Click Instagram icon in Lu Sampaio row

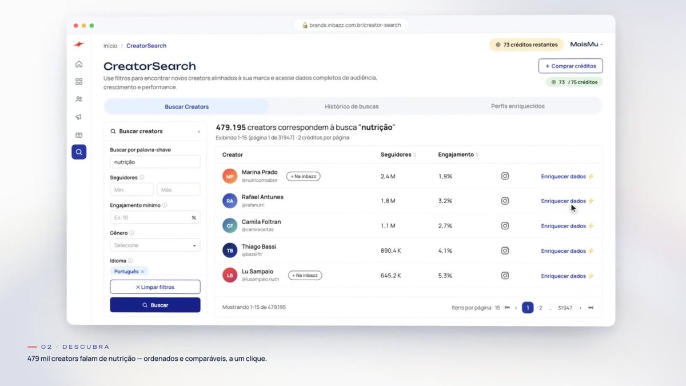click(505, 276)
